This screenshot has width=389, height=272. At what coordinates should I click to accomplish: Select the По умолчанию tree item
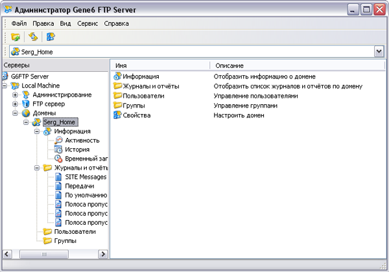(86, 195)
